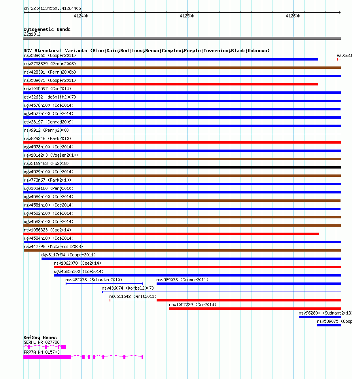The image size is (352, 379).
Task: Open the nsv428391 (Perry2008b) variant label
Action: [x=50, y=72]
